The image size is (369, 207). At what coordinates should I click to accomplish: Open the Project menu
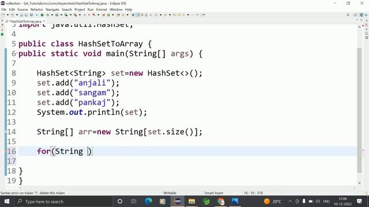tap(80, 10)
